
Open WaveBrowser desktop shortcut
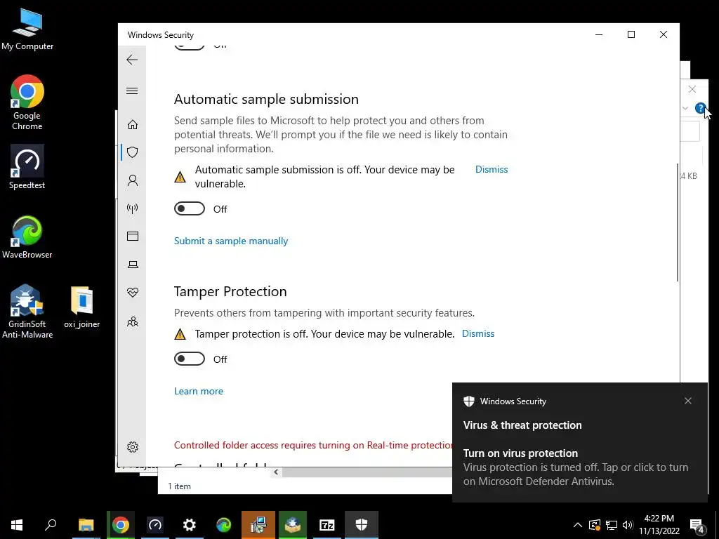tap(27, 237)
